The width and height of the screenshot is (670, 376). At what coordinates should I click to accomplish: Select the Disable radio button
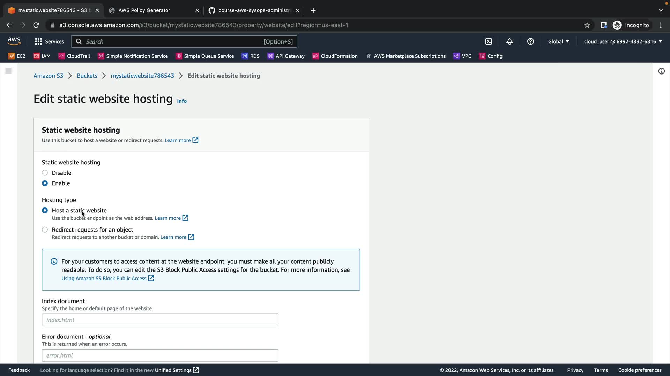[x=45, y=173]
